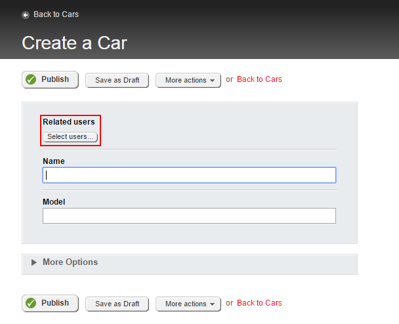Click the top red Back to Cars link
The width and height of the screenshot is (399, 324).
click(259, 79)
